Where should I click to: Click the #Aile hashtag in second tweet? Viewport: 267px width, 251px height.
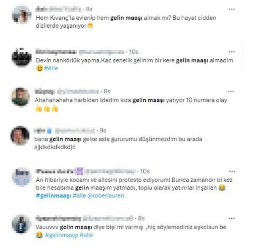(51, 68)
